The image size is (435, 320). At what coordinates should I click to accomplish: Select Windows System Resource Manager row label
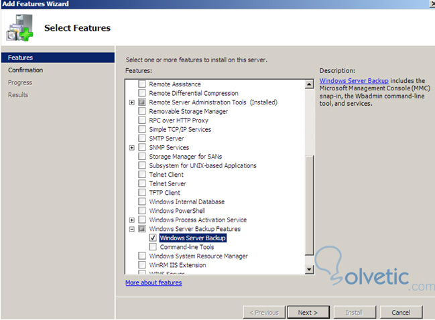198,256
